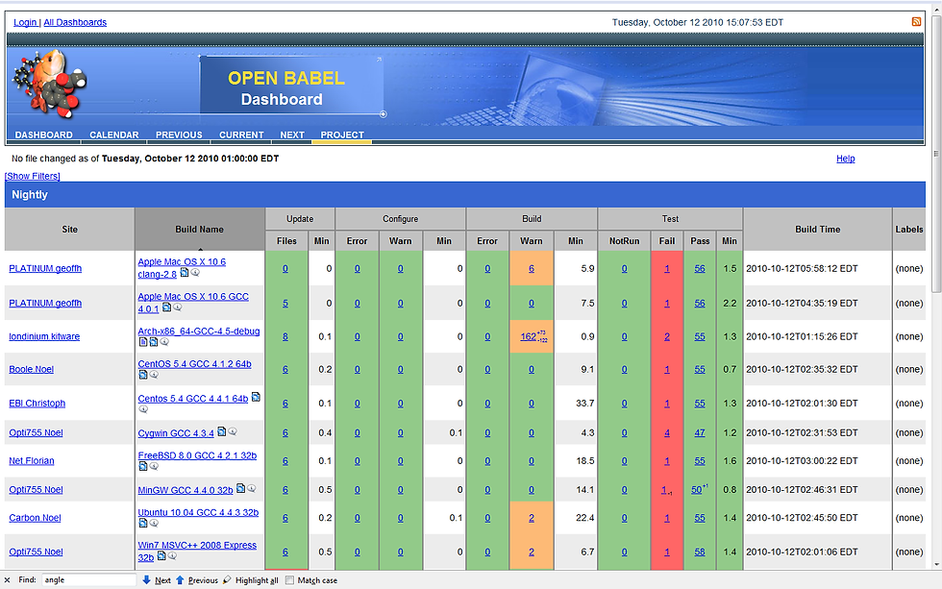
Task: Click speech bubble icon for Cygwin GCC build
Action: tap(233, 431)
